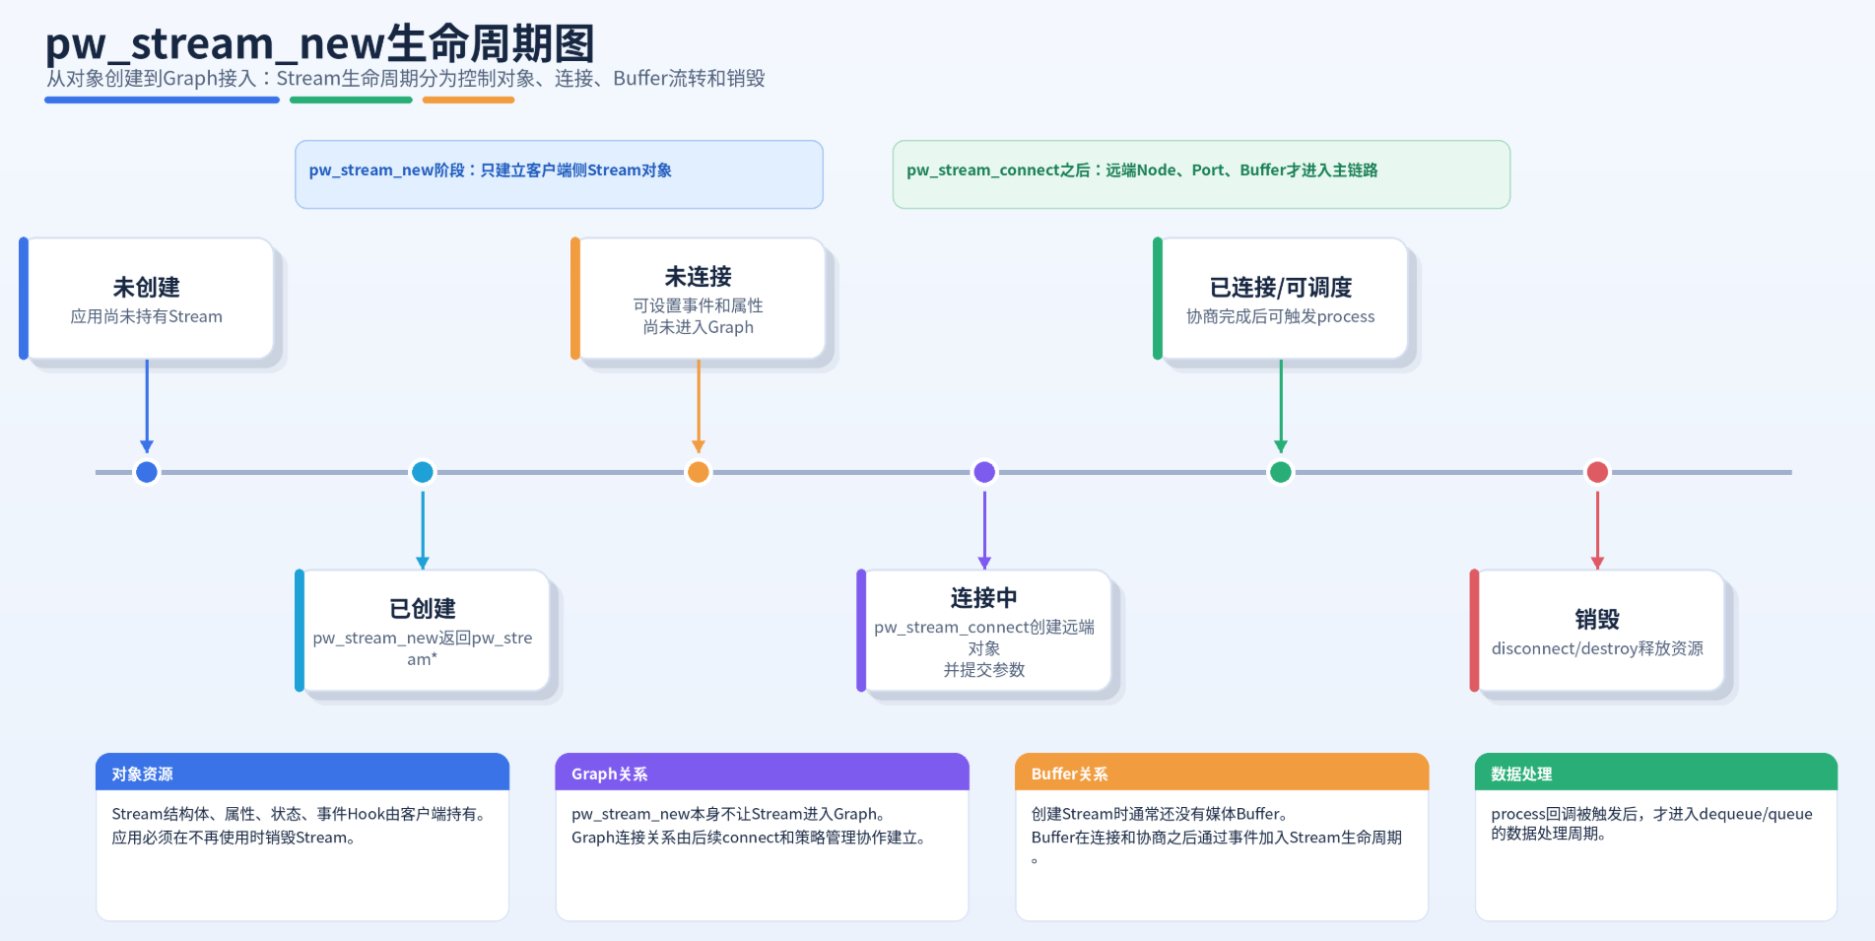Click text process回调被触发后，才进入dequeue/queue
The width and height of the screenshot is (1875, 941).
pos(1652,814)
